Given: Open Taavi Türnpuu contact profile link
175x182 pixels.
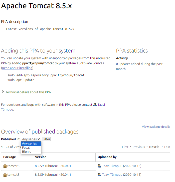Looking at the screenshot, I should [x=101, y=105].
